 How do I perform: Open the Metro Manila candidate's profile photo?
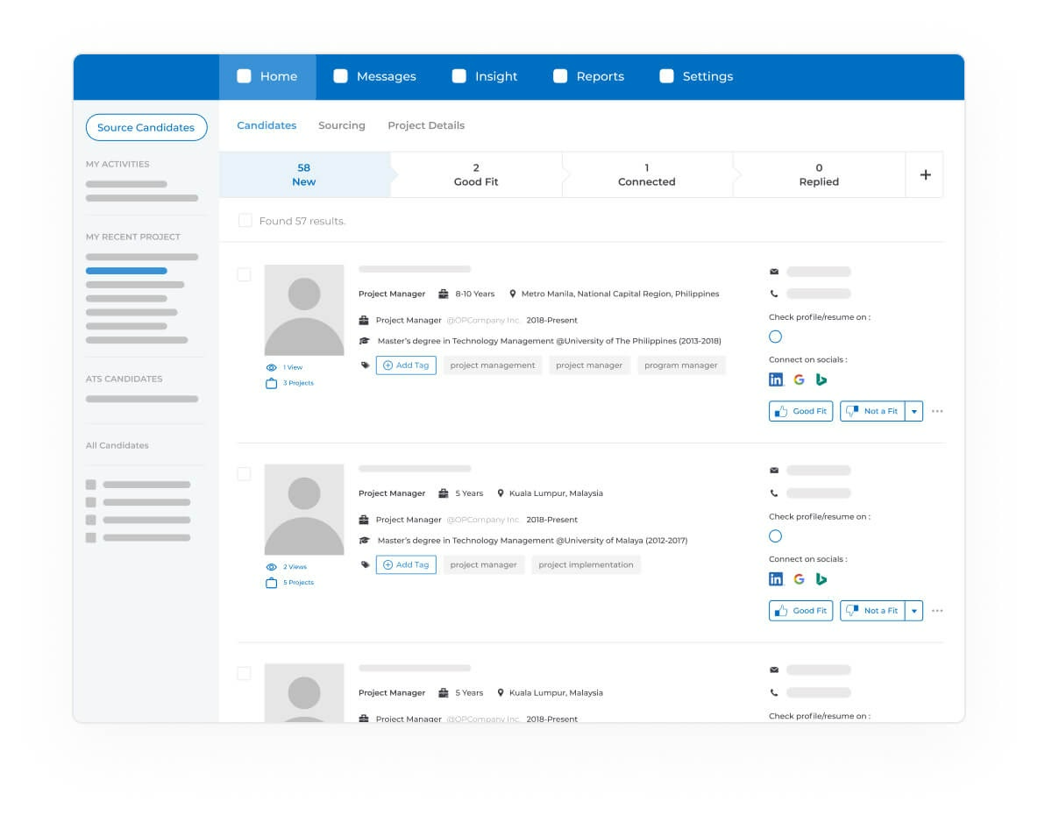(304, 310)
